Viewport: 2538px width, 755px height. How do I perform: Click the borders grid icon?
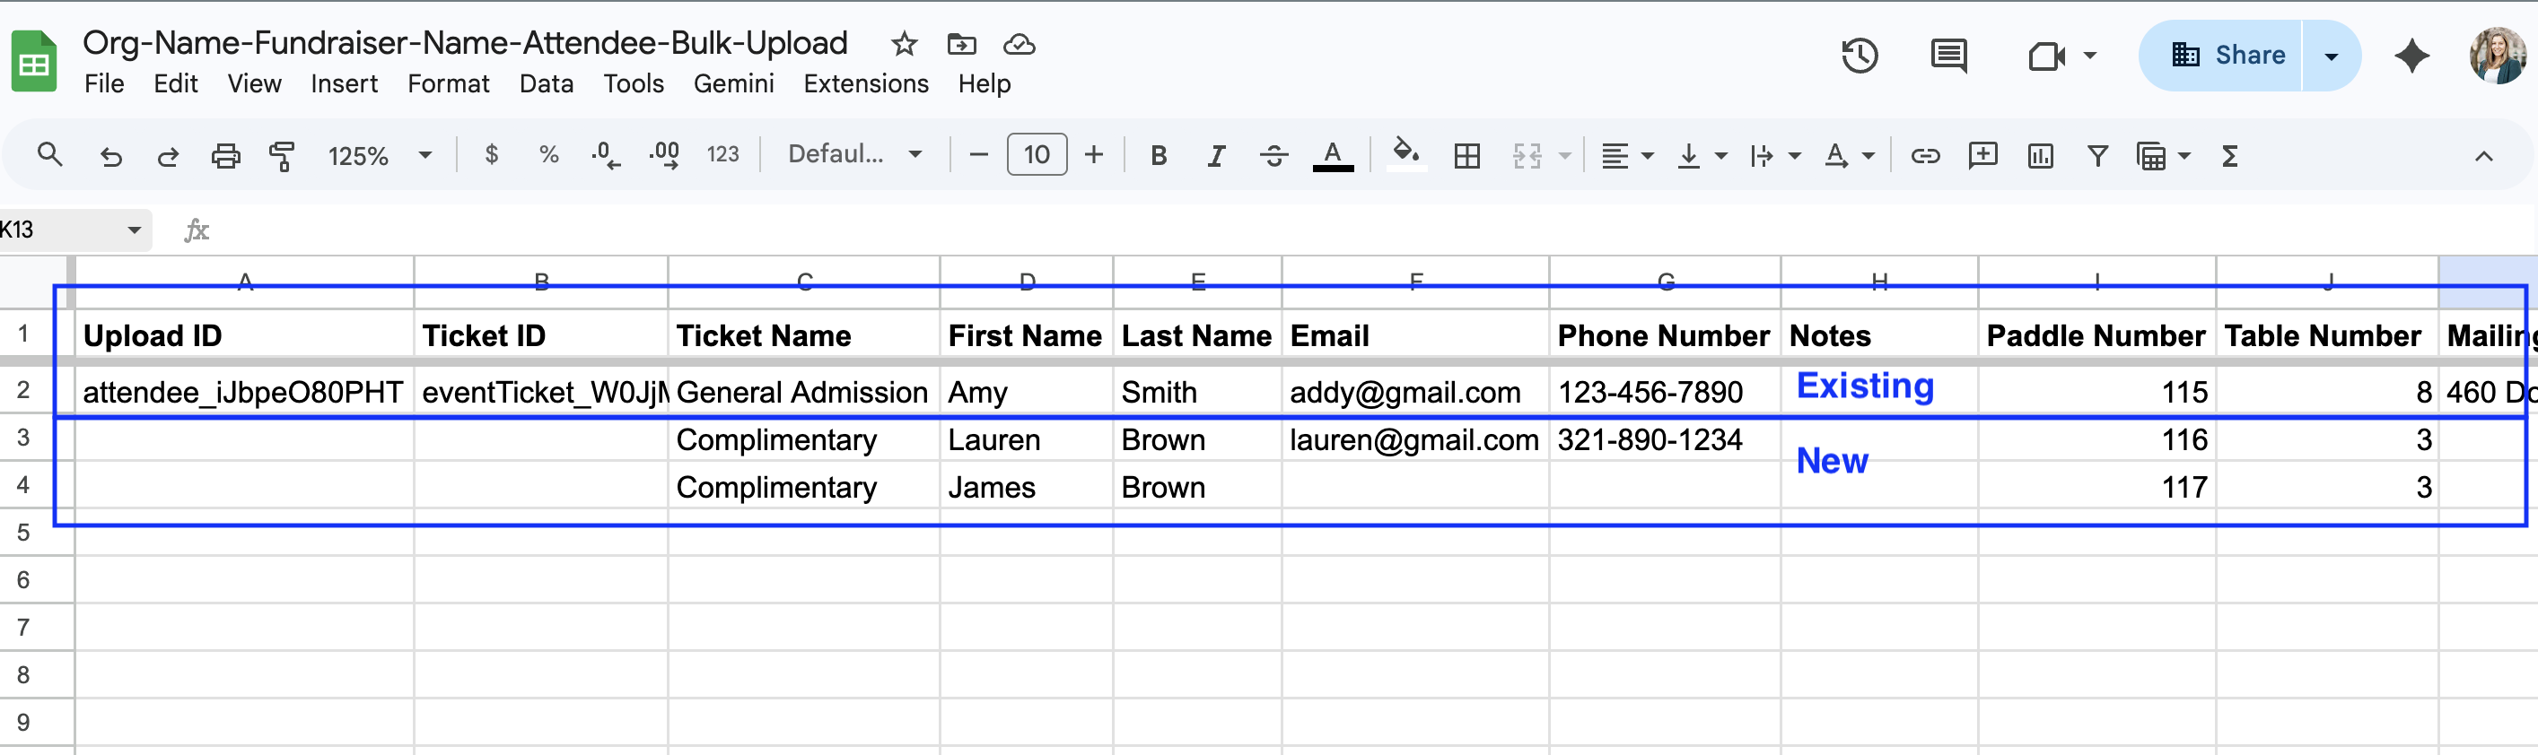click(1467, 155)
